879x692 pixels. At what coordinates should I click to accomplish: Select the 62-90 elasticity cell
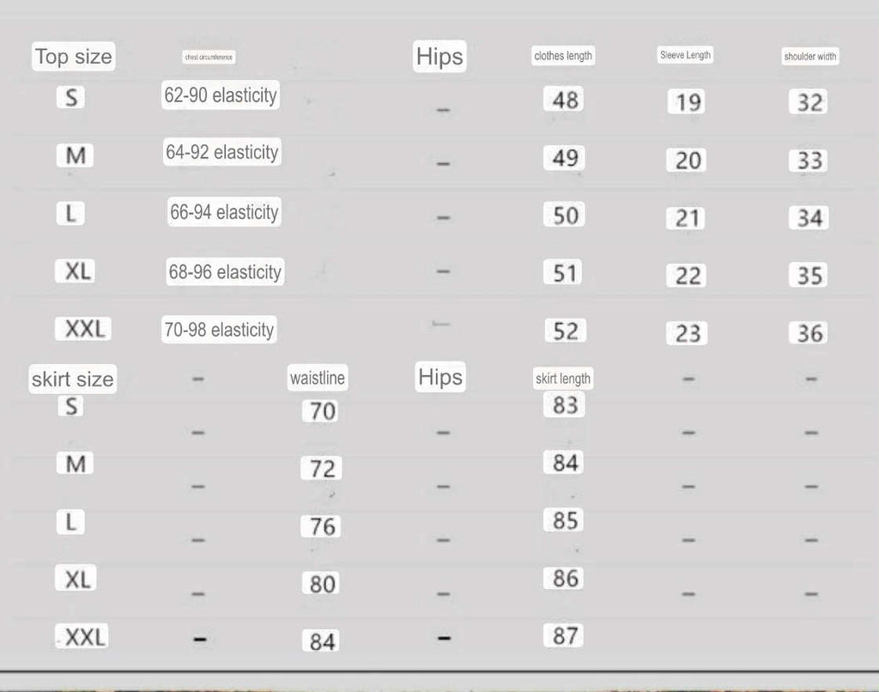[221, 94]
